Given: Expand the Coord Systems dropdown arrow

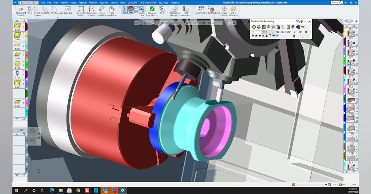Looking at the screenshot, I should click(x=37, y=17).
